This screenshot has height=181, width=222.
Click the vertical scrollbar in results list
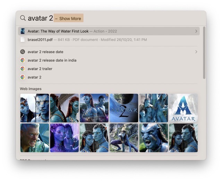(204, 52)
